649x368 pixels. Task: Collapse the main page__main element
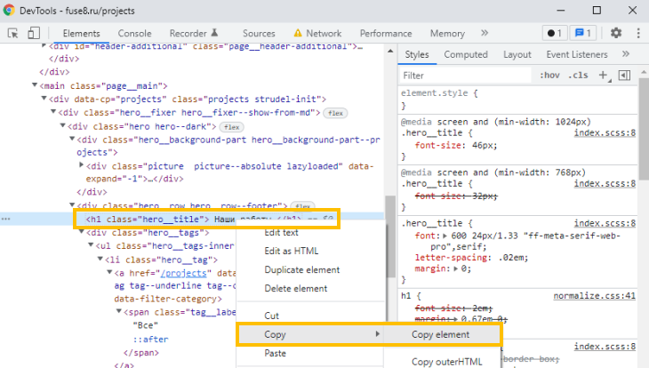point(35,86)
